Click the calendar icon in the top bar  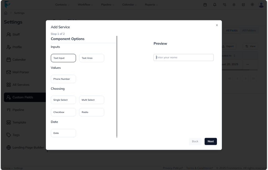click(205, 4)
